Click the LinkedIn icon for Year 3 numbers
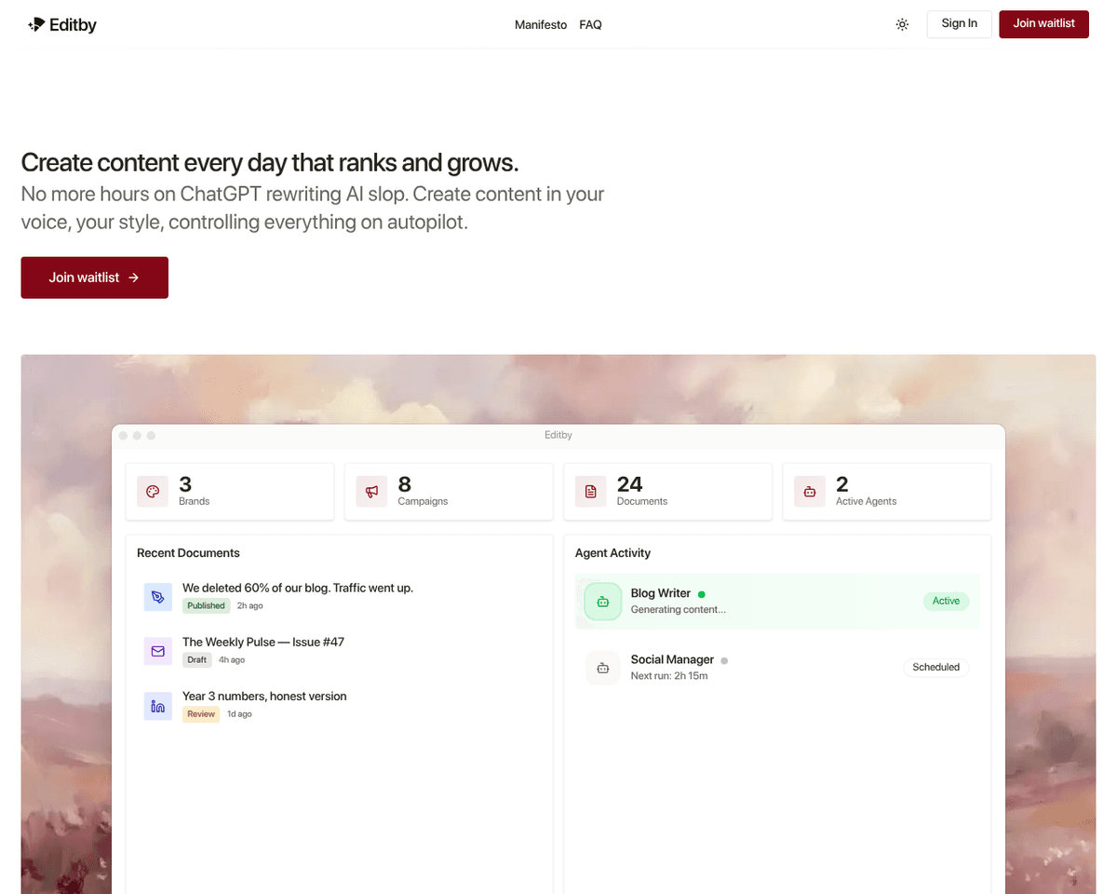The width and height of the screenshot is (1117, 894). (158, 706)
